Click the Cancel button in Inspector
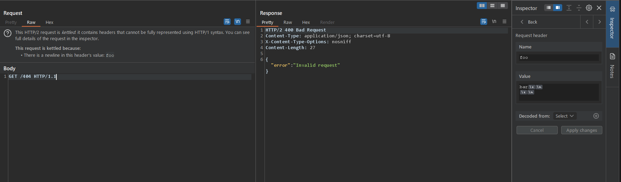Screen dimensions: 621x182 pos(537,130)
